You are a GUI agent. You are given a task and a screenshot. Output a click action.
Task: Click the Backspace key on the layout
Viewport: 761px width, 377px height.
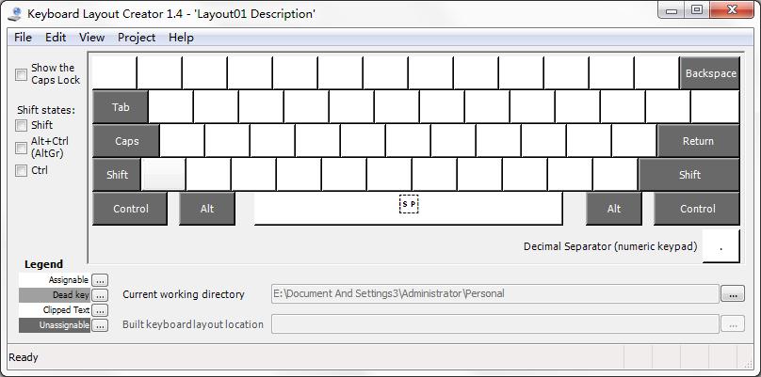[710, 73]
